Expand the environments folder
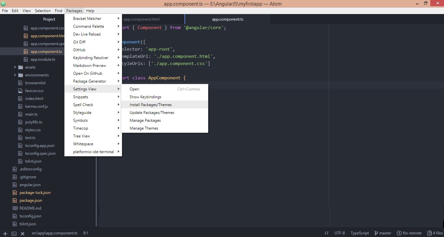The height and width of the screenshot is (237, 444). tap(15, 75)
